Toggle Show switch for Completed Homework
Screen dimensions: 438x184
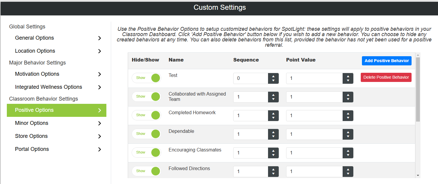146,115
